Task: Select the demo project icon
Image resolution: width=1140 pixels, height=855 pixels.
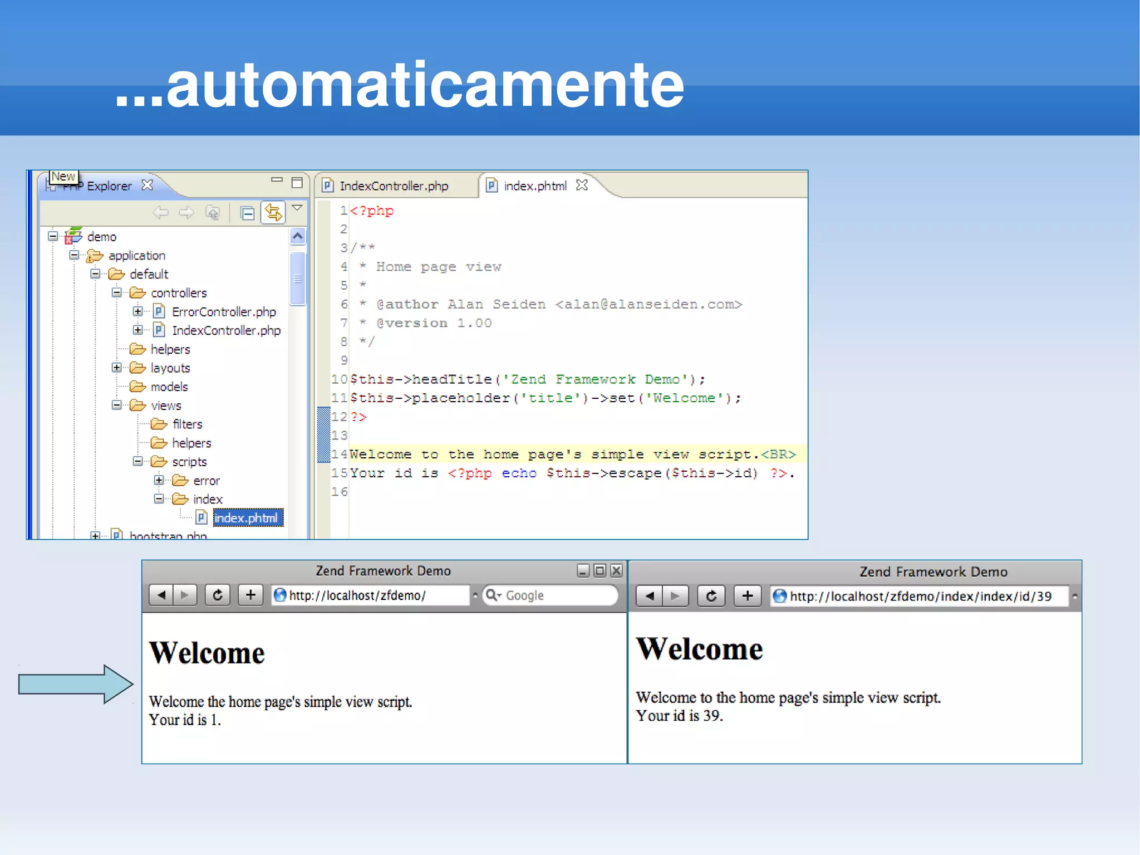Action: [73, 236]
